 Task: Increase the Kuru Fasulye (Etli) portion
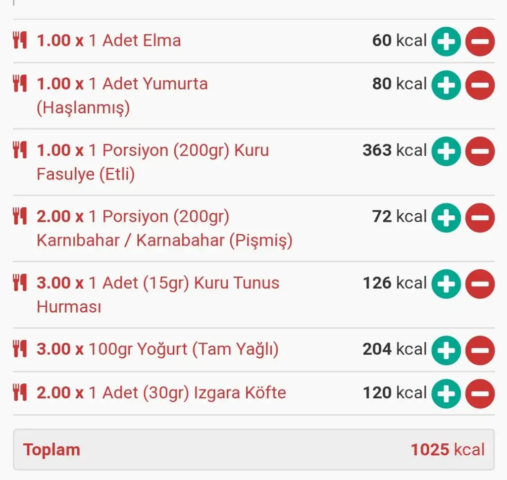coord(446,150)
